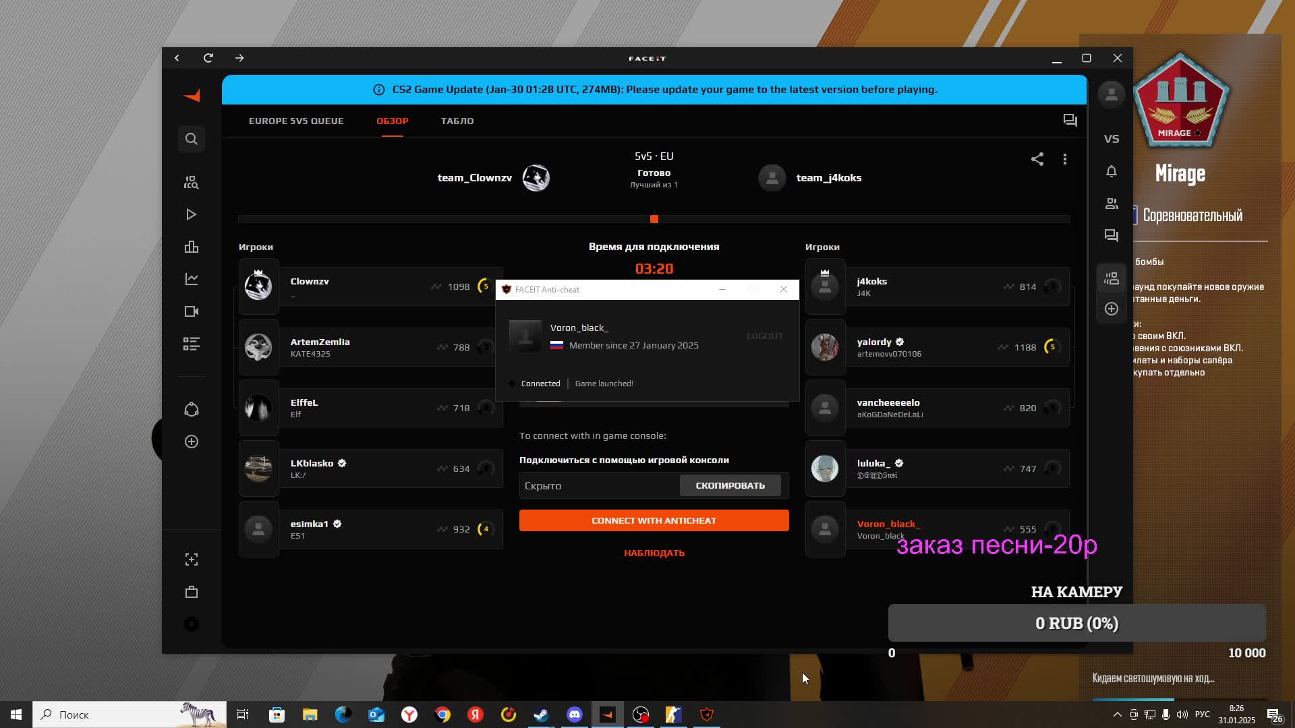
Task: Click the play triangle sidebar icon
Action: point(192,214)
